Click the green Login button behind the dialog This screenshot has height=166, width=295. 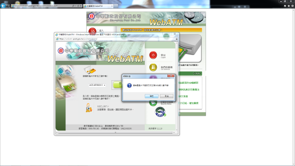(x=118, y=85)
